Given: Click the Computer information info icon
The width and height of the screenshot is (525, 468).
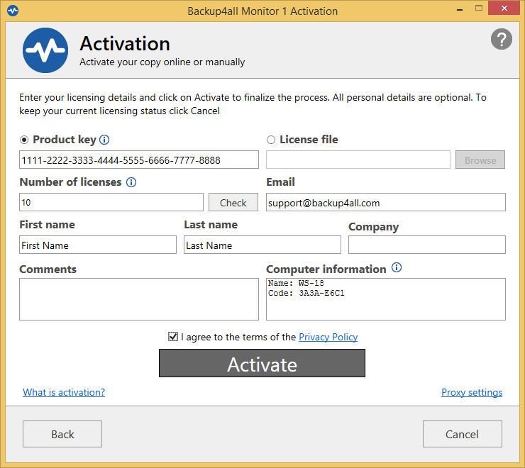Looking at the screenshot, I should 397,267.
